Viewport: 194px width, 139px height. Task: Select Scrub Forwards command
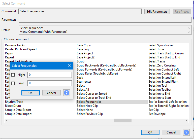point(104,69)
